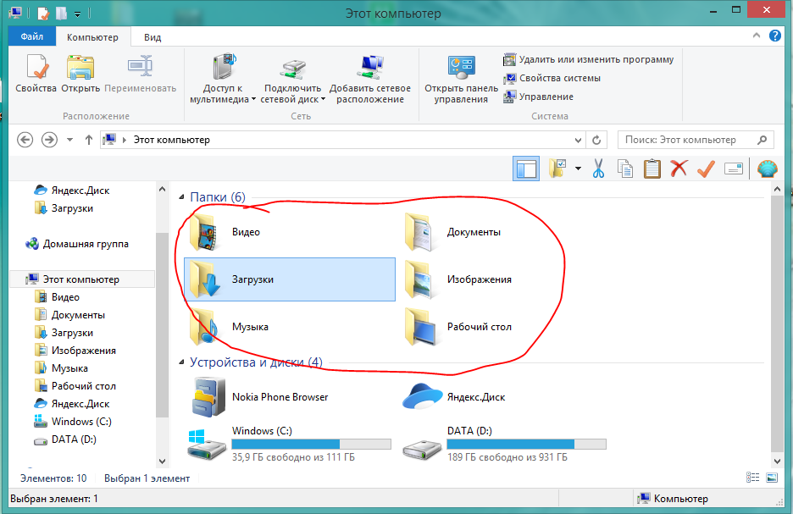Click Изображения in navigation tree
793x514 pixels.
pos(75,351)
